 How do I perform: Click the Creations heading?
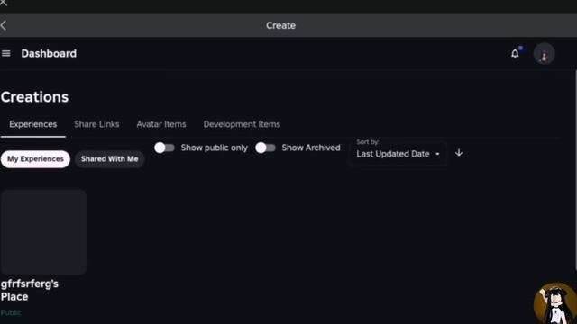(x=34, y=97)
